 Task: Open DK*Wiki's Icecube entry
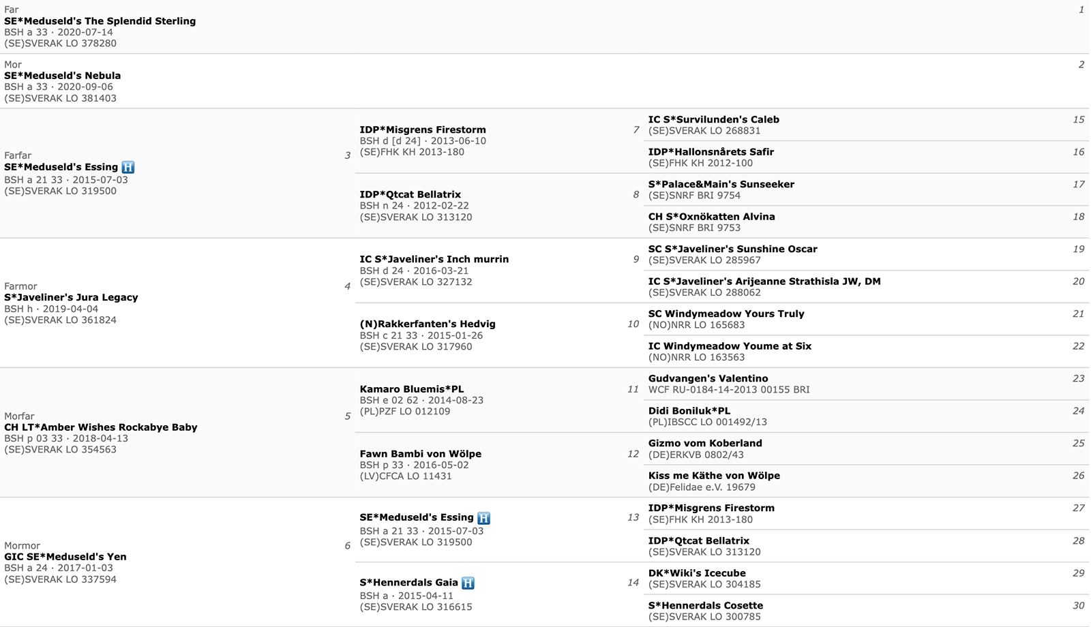[x=697, y=573]
